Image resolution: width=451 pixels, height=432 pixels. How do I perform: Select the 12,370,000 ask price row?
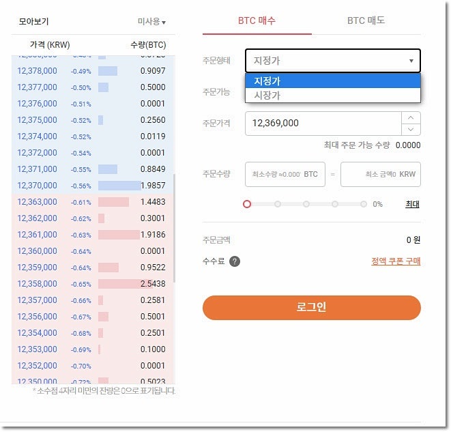[93, 186]
